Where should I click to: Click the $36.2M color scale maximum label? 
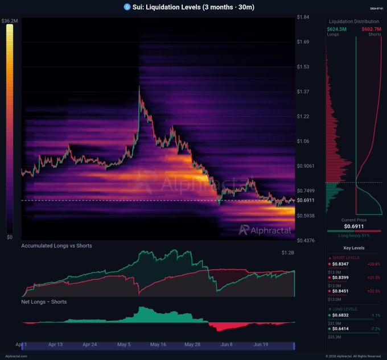[x=10, y=20]
